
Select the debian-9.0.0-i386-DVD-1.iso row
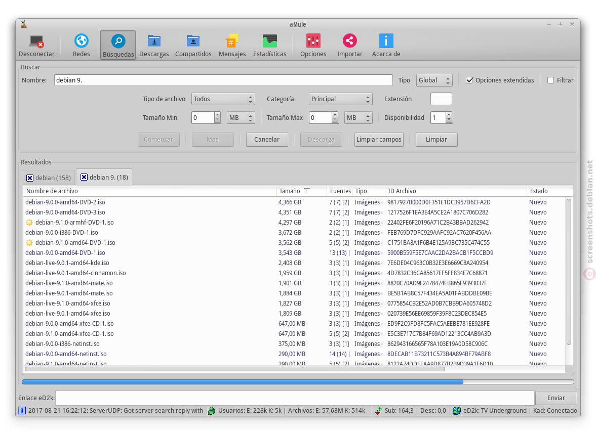pos(295,233)
